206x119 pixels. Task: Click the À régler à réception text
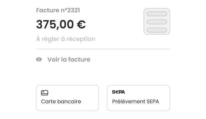pyautogui.click(x=66, y=39)
